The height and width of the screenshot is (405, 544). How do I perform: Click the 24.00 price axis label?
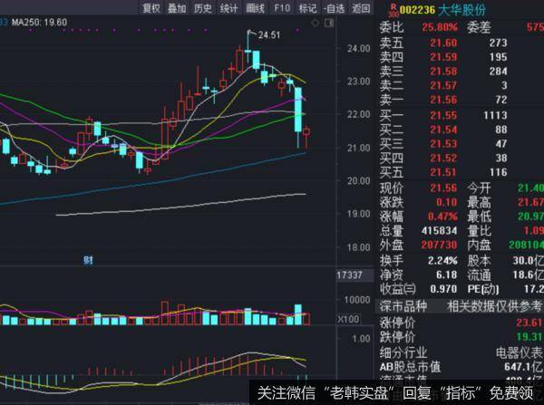point(359,49)
